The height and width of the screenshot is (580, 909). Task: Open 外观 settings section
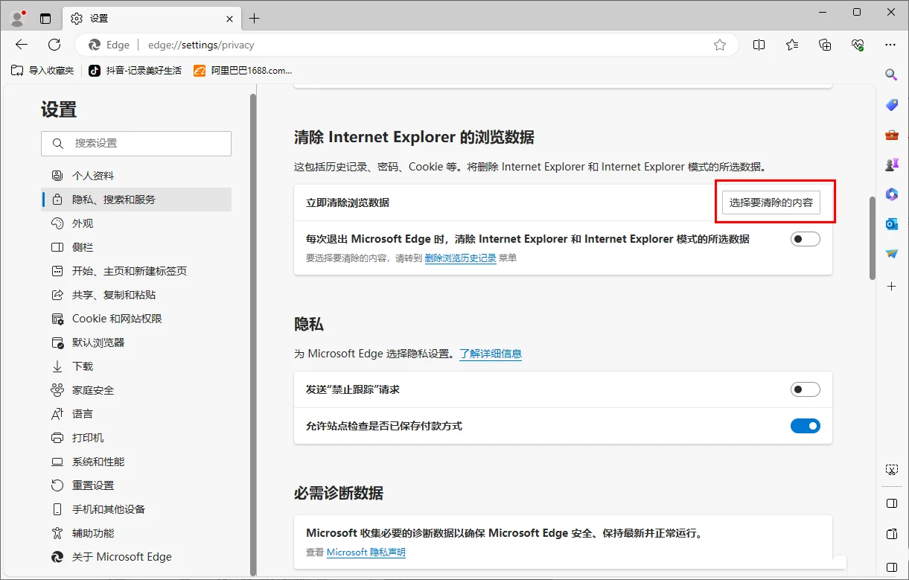136,223
